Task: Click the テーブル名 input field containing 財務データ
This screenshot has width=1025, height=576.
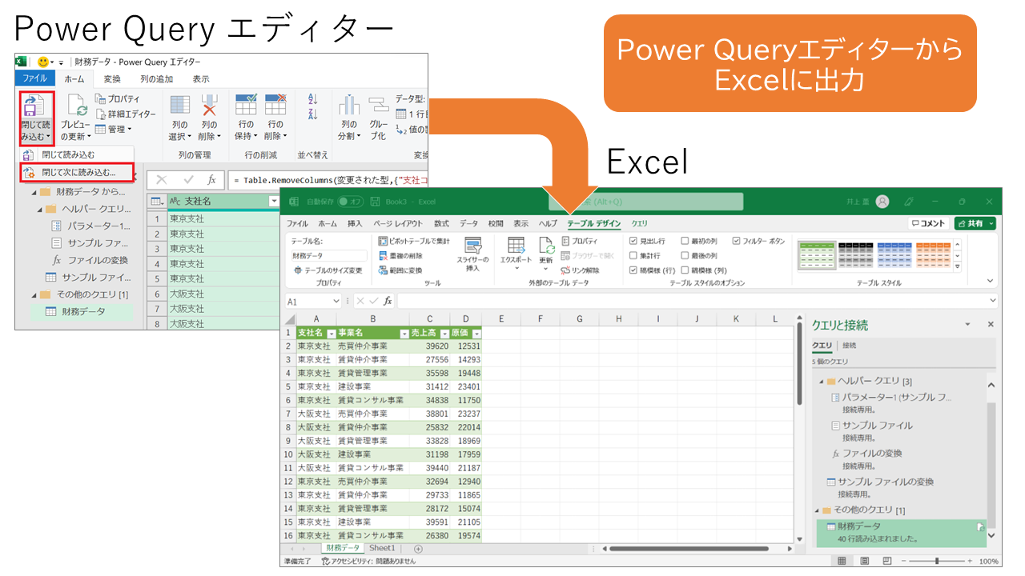Action: (329, 256)
